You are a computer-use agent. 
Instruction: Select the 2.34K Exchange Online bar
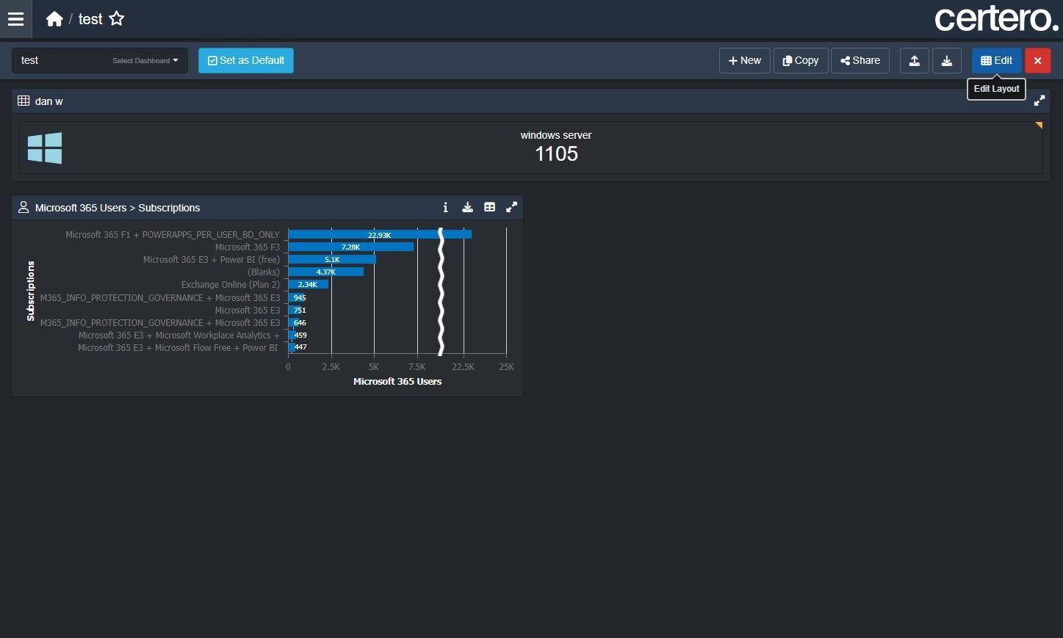pos(308,285)
